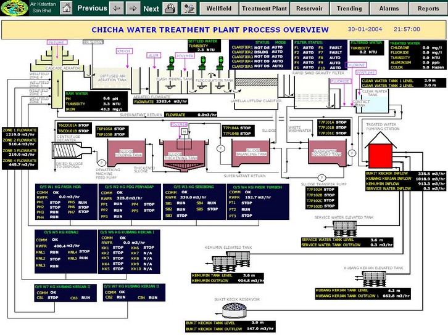The width and height of the screenshot is (448, 335).
Task: Click the Next label
Action: (151, 9)
